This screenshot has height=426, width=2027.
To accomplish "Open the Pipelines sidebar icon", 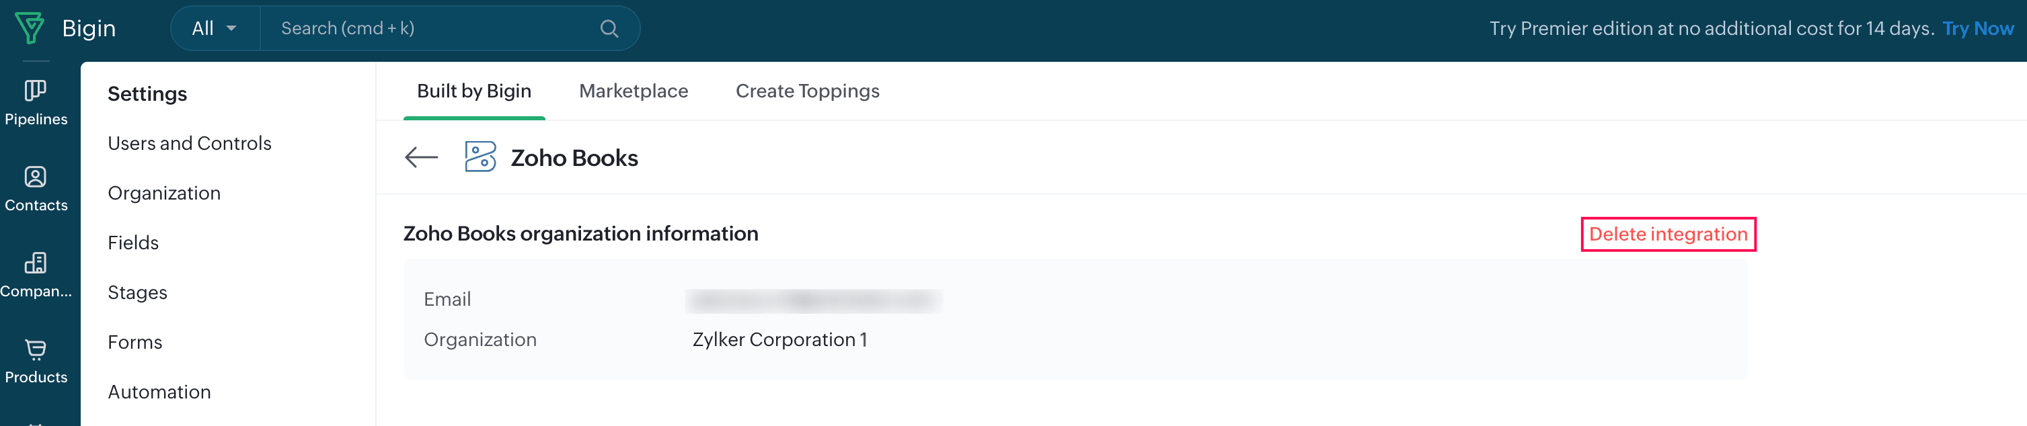I will coord(36,91).
